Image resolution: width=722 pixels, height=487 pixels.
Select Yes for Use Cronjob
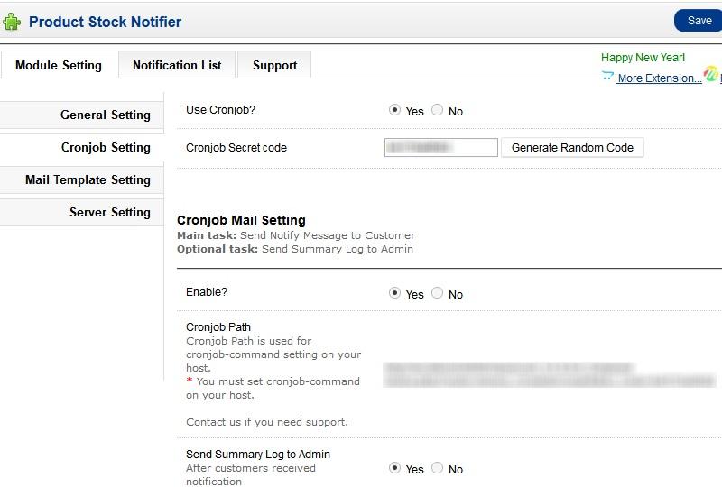(x=394, y=110)
